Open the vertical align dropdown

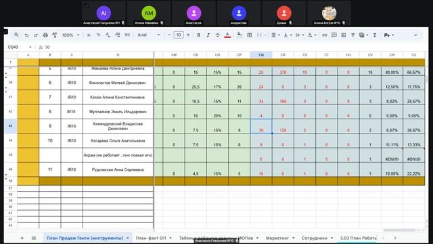click(288, 35)
